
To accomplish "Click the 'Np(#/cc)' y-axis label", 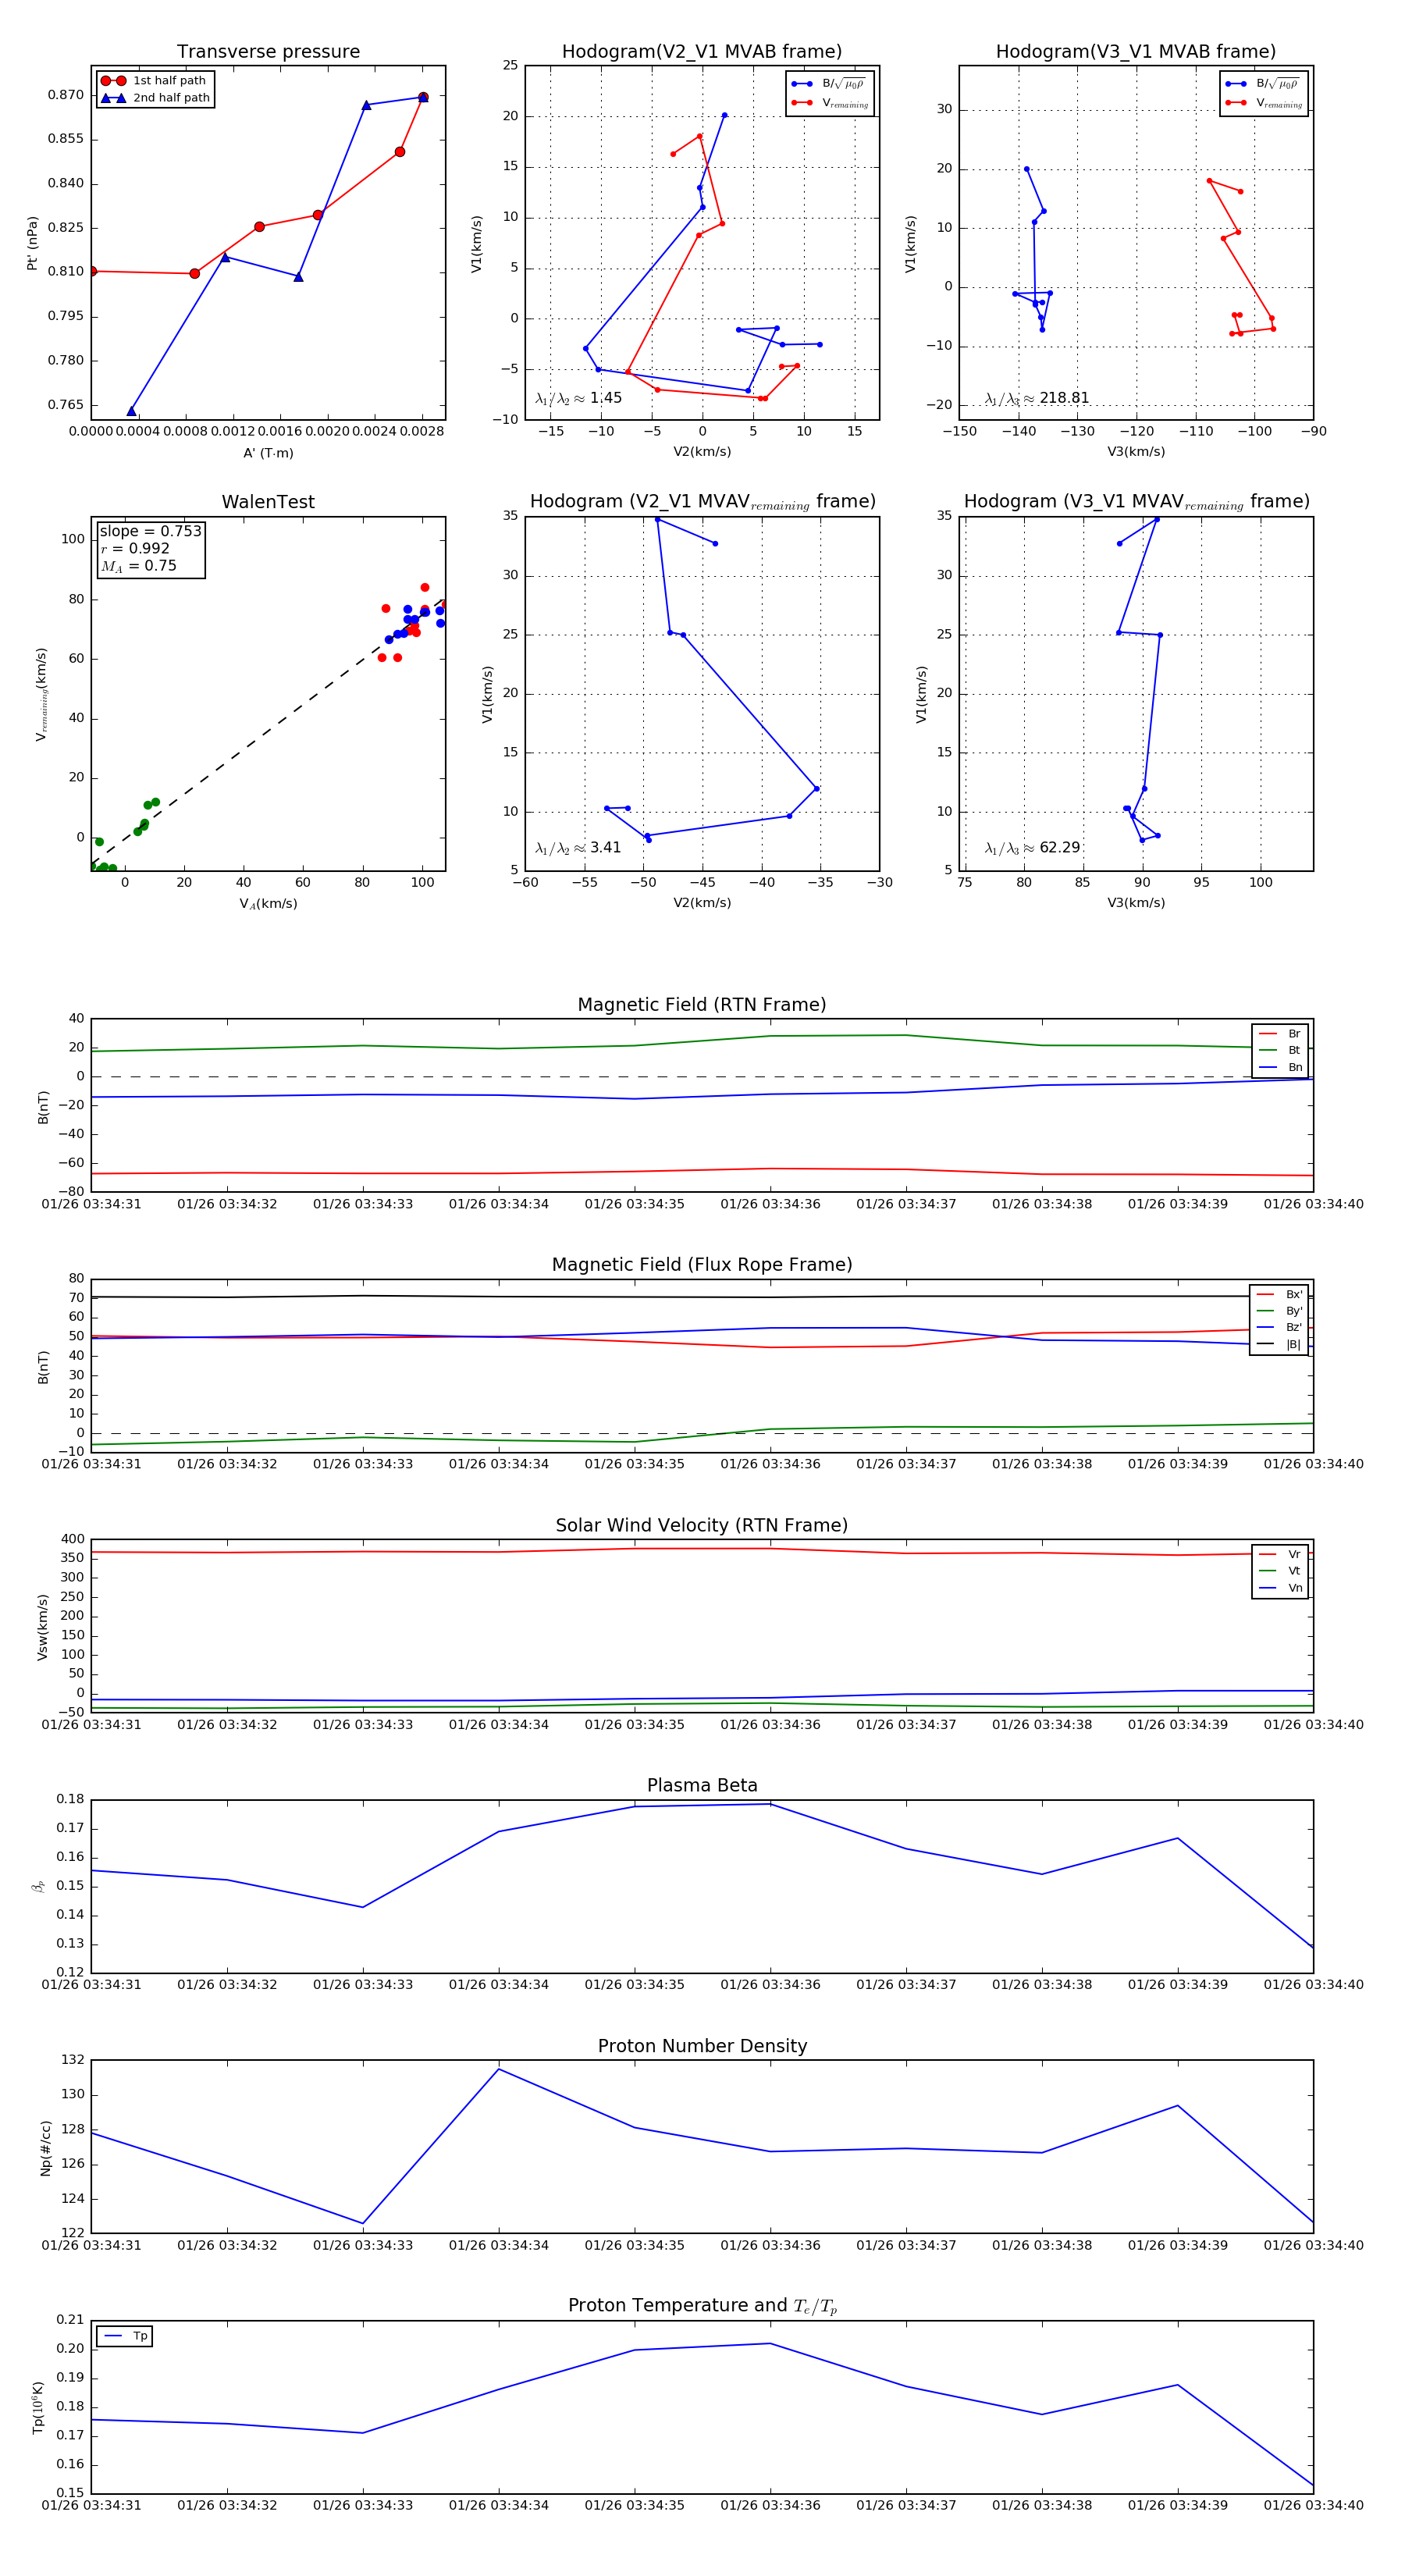I will click(x=45, y=2147).
